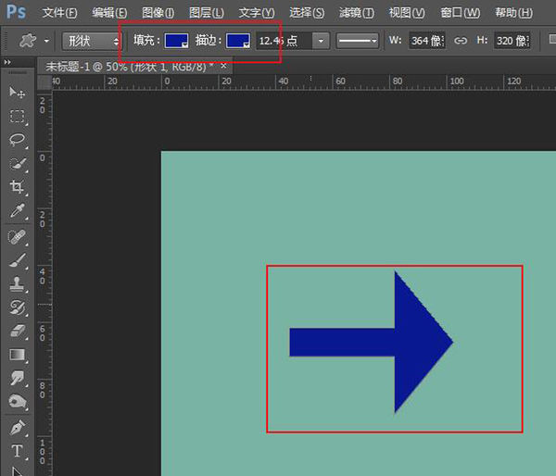Image resolution: width=556 pixels, height=476 pixels.
Task: Select the Sponge tool
Action: [17, 402]
